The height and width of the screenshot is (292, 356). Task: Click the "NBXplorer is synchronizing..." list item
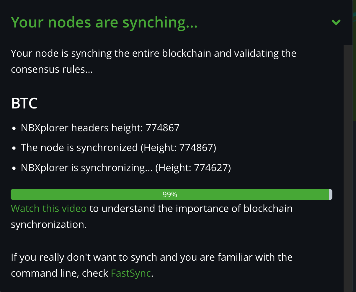[x=87, y=168]
